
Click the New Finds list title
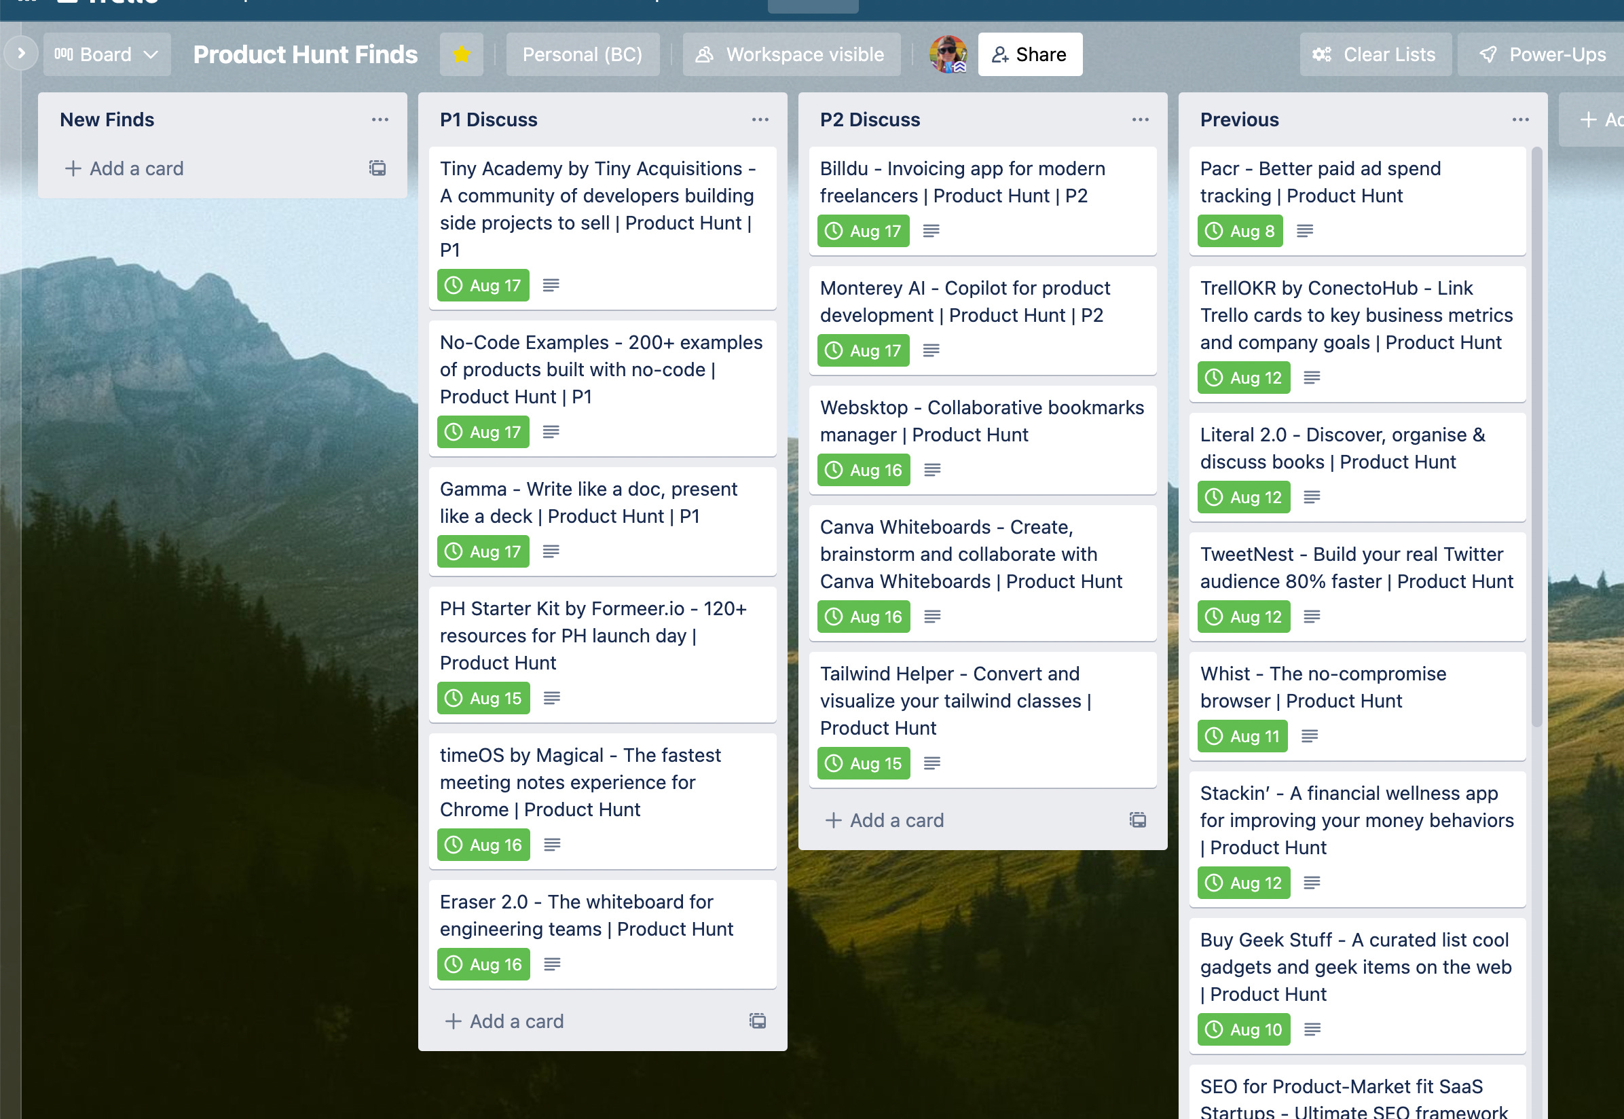[x=107, y=120]
